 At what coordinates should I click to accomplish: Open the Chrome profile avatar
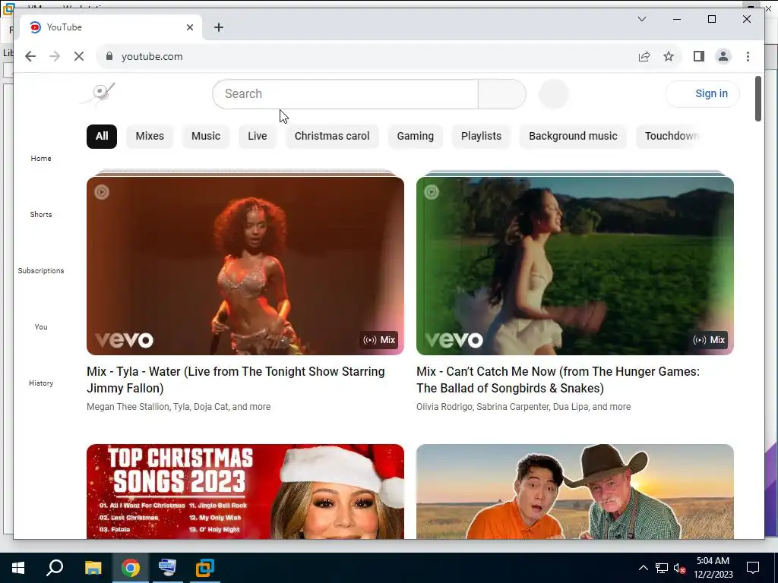[723, 56]
